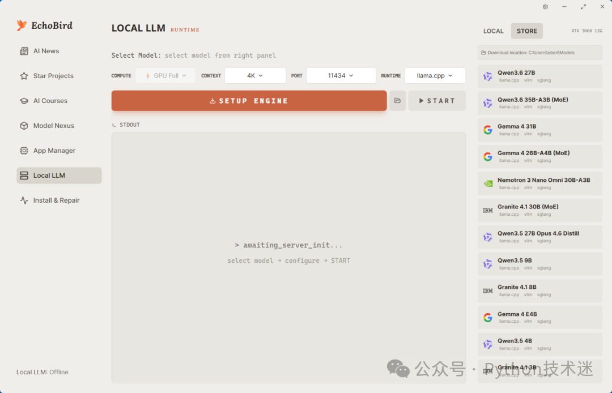Click the Nvidia logo beside Nemotron 3 Nano
Image resolution: width=612 pixels, height=393 pixels.
[x=488, y=183]
